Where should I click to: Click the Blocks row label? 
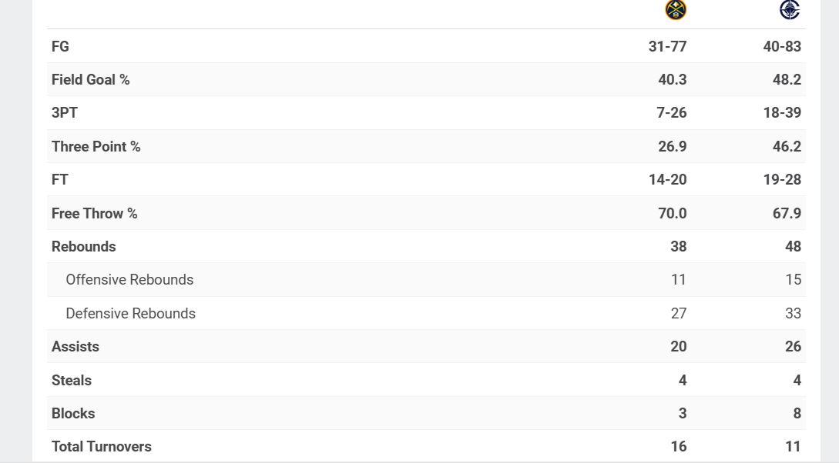[73, 413]
